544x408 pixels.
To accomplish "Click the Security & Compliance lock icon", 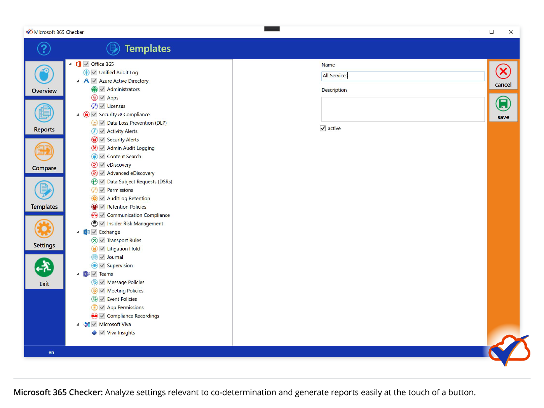I will [x=86, y=115].
